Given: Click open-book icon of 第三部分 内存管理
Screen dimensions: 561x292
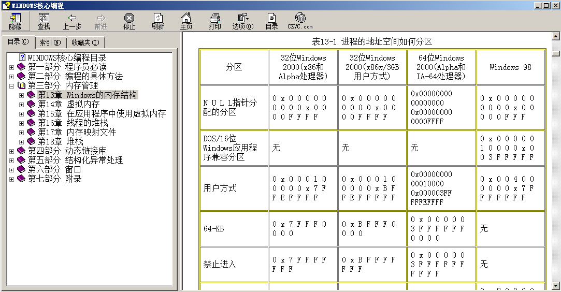Looking at the screenshot, I should pos(21,85).
